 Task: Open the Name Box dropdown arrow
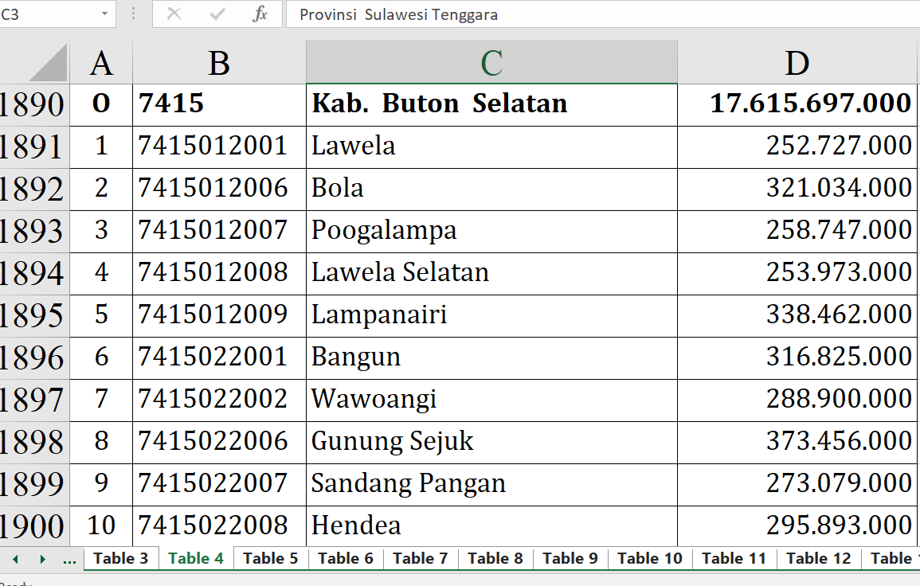(104, 14)
